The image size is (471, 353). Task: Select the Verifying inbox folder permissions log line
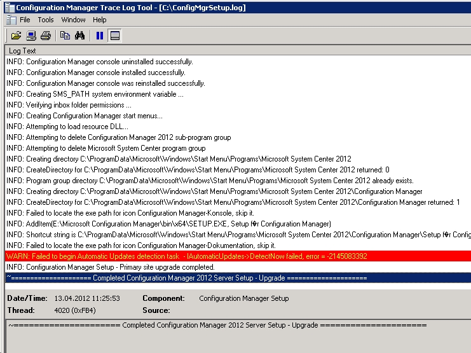click(69, 105)
